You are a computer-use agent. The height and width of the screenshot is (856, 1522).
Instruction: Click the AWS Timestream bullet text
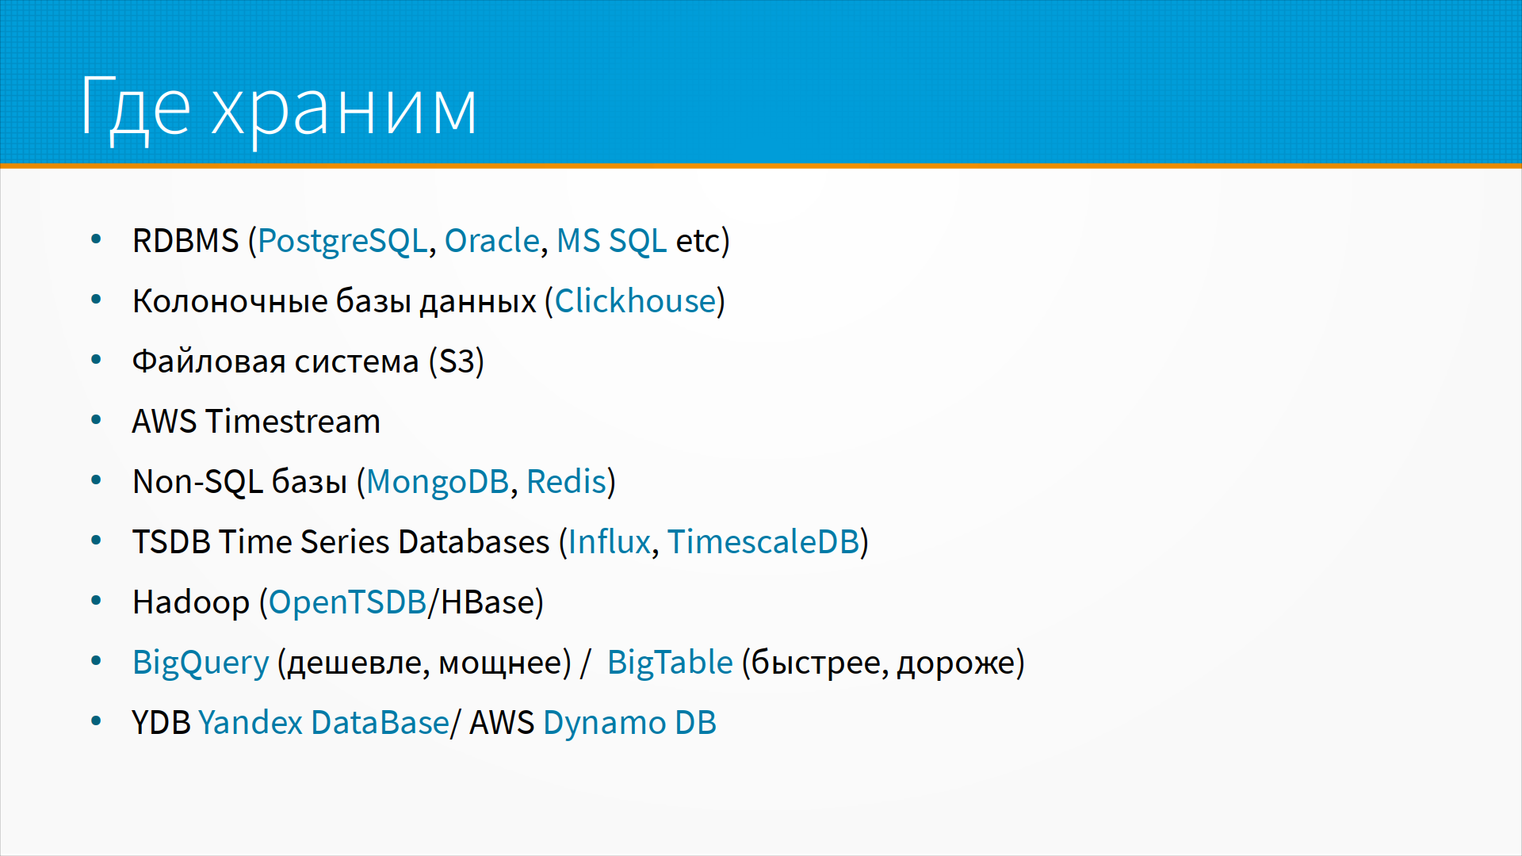point(256,422)
